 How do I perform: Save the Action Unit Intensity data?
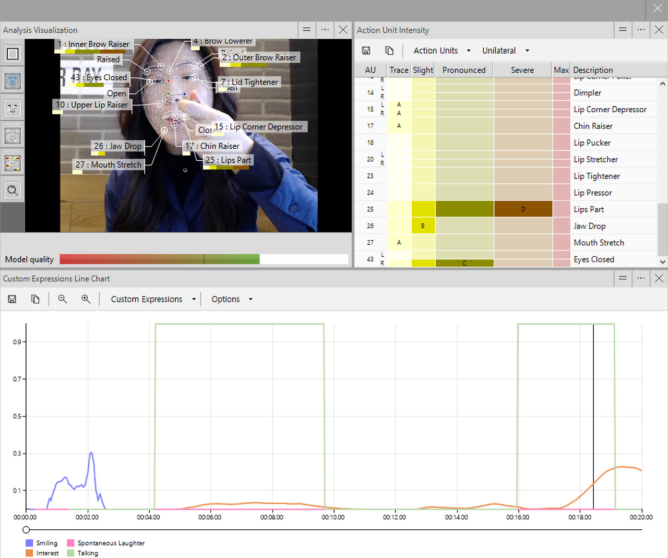(366, 50)
